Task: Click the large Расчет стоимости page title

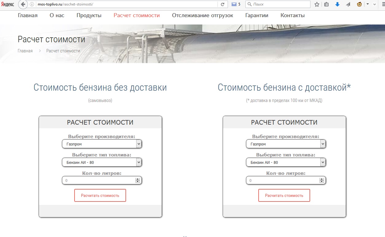Action: pyautogui.click(x=52, y=39)
